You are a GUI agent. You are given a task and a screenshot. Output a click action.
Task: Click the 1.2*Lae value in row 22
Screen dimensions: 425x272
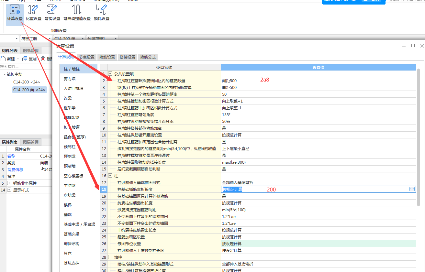(229, 216)
